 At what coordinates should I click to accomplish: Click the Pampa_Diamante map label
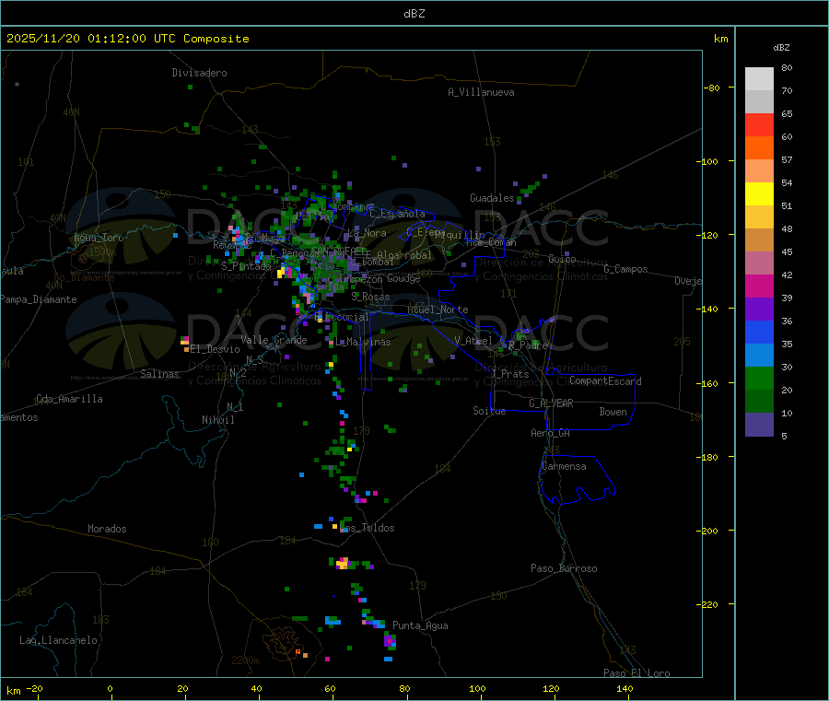tap(38, 299)
